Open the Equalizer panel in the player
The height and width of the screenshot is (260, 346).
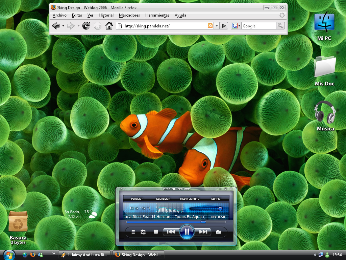[x=163, y=199]
